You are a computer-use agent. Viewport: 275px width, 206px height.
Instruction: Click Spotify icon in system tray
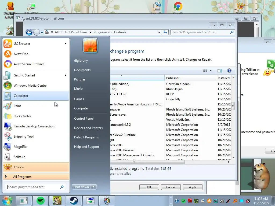pyautogui.click(x=183, y=201)
